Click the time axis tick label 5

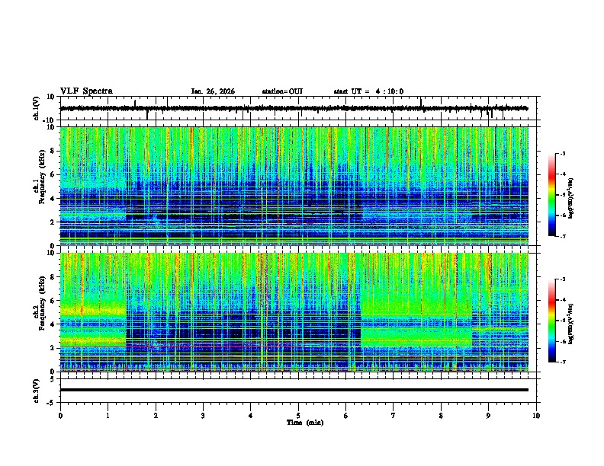coord(298,416)
